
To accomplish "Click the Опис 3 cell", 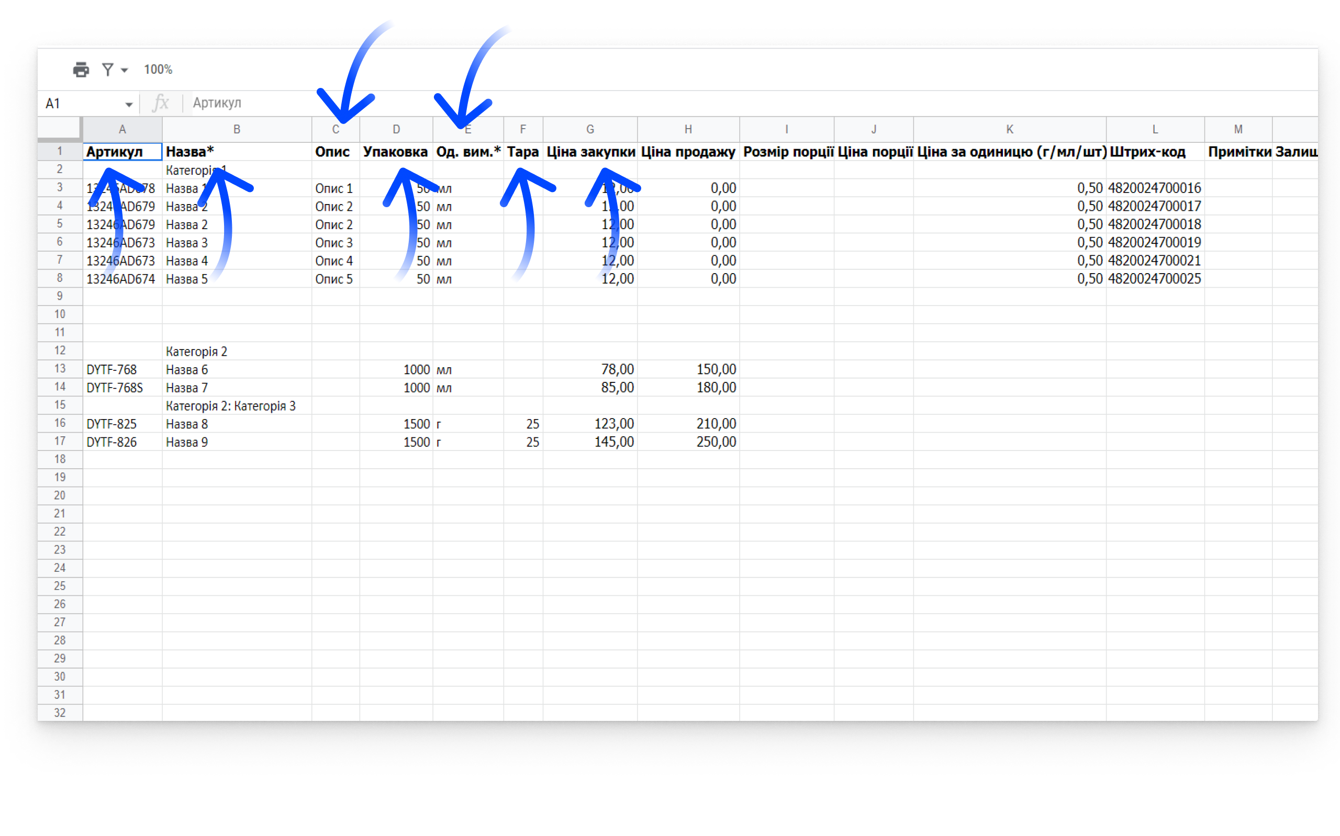I will (x=336, y=242).
